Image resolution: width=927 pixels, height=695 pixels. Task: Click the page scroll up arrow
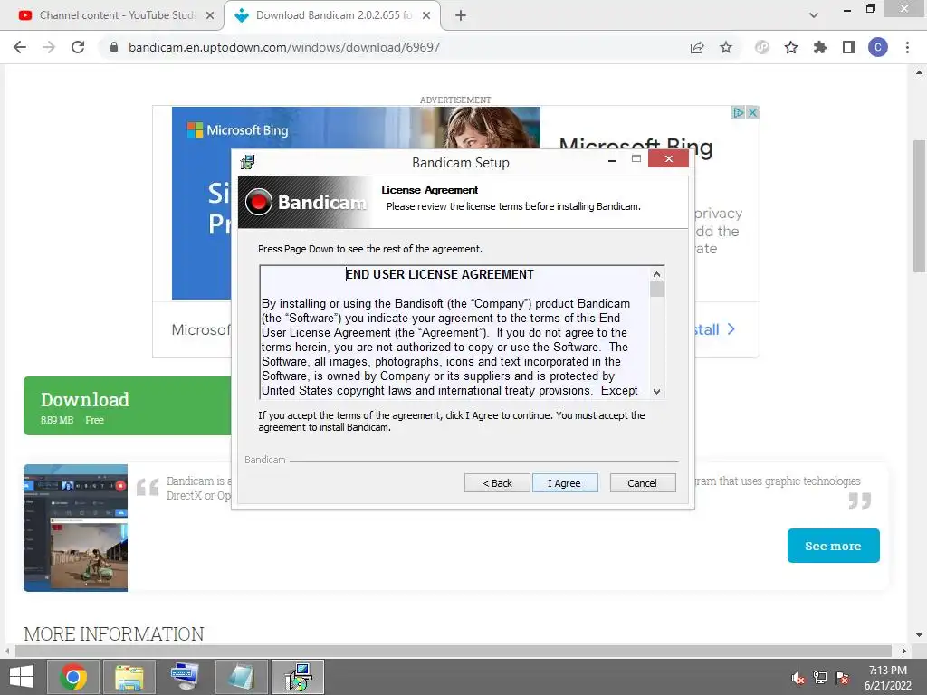pyautogui.click(x=919, y=72)
